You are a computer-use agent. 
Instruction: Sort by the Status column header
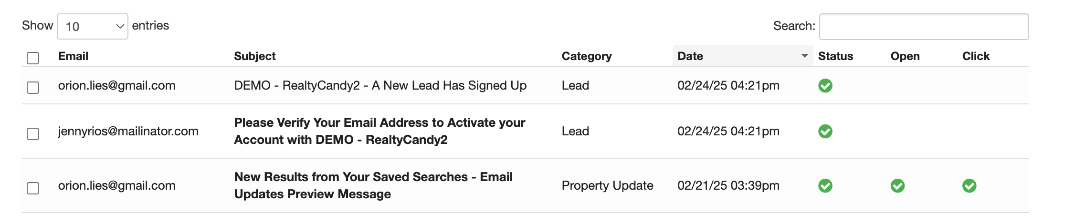(x=835, y=56)
